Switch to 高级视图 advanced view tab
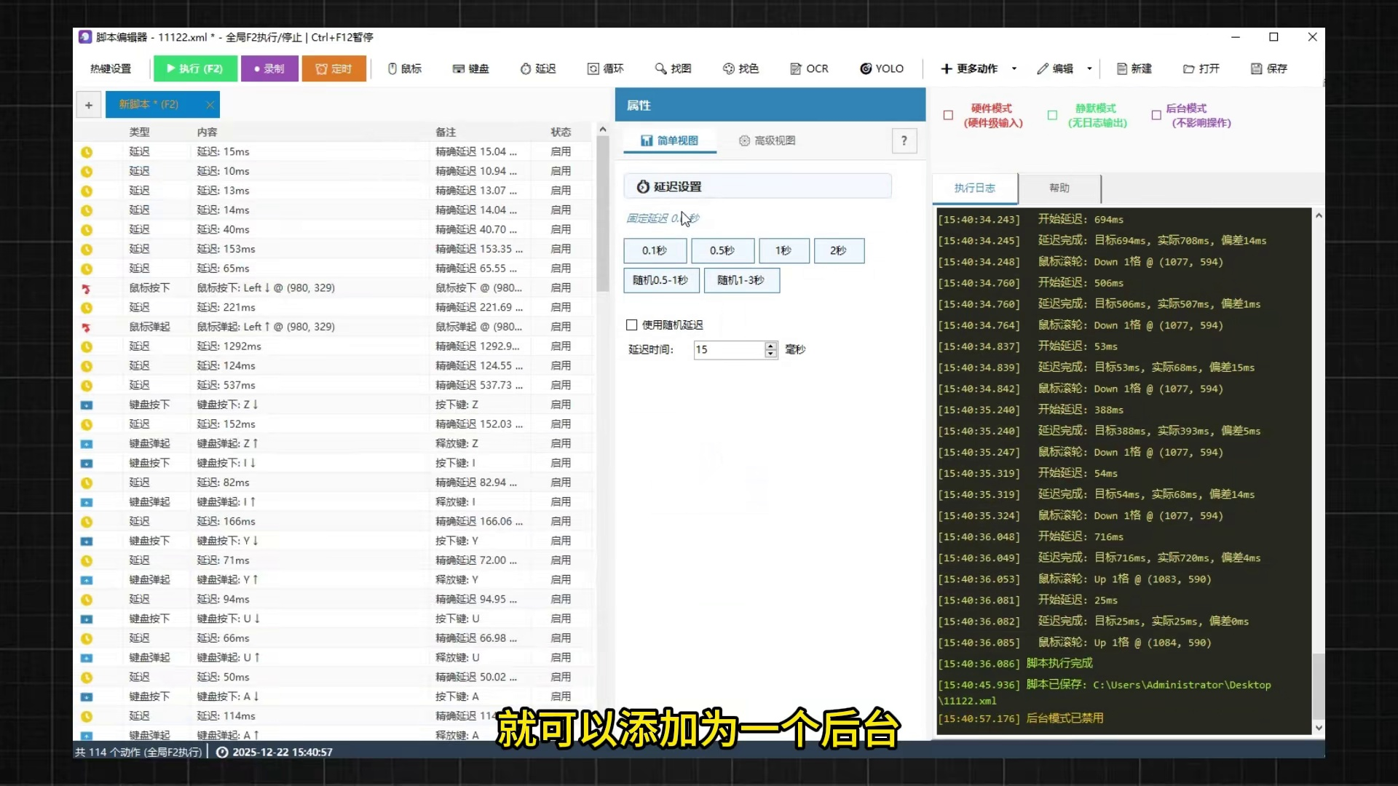Viewport: 1398px width, 786px height. (767, 140)
